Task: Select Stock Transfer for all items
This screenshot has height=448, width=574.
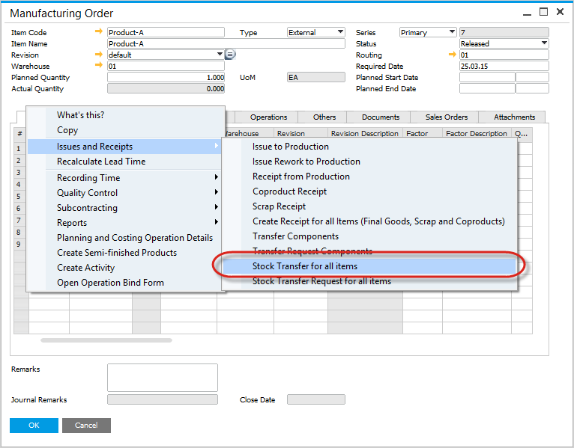Action: tap(305, 266)
